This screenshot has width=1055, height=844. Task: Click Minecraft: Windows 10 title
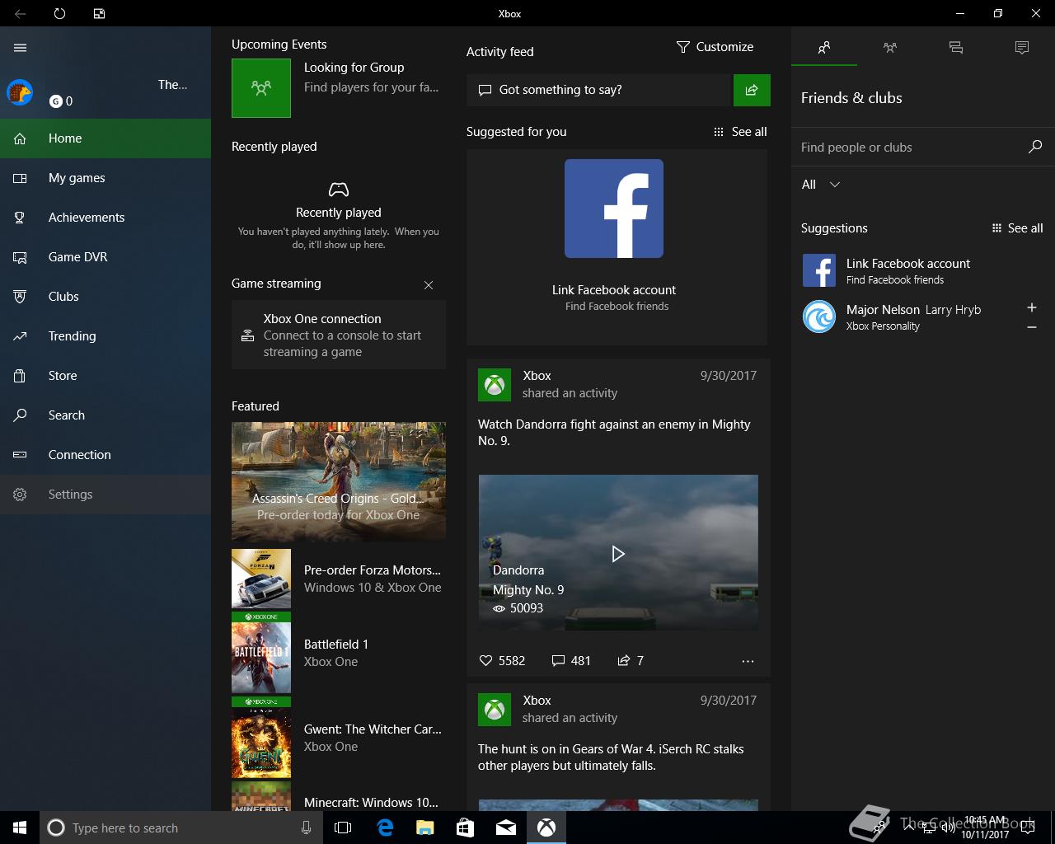pos(371,803)
